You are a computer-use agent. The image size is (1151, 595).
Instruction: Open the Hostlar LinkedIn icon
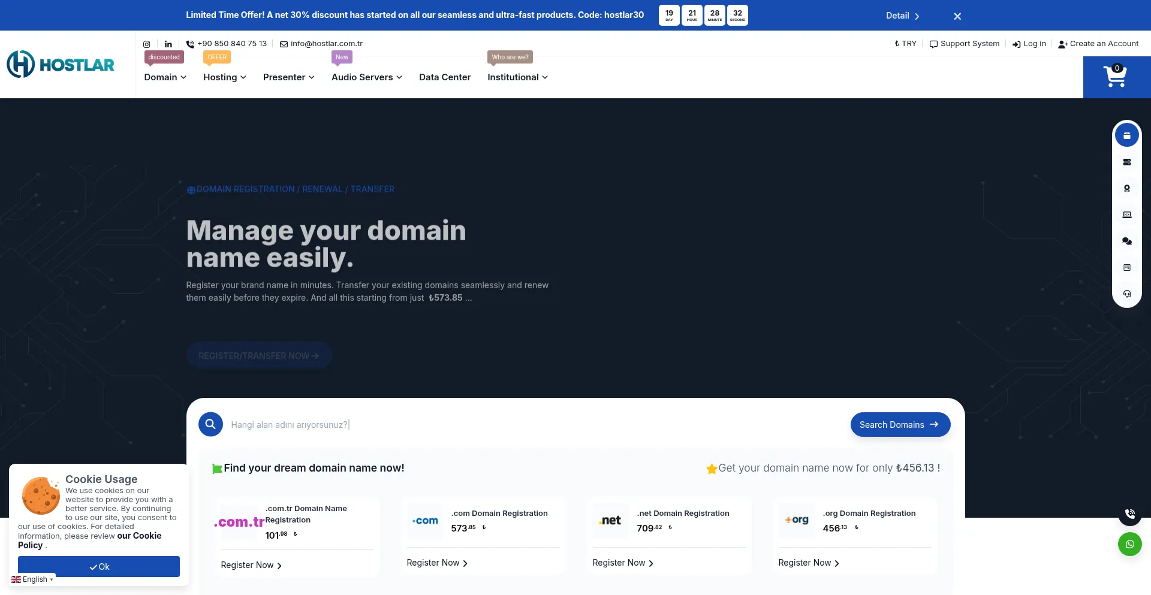tap(168, 44)
